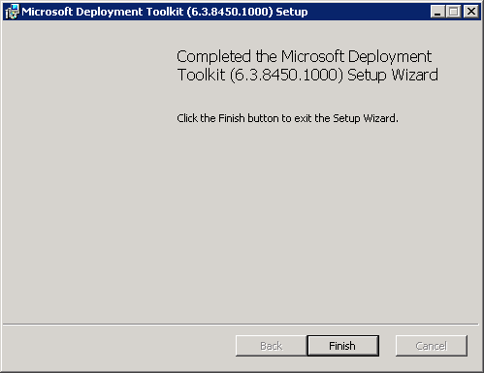Click the word Setup in title bar
The height and width of the screenshot is (373, 484).
point(292,13)
